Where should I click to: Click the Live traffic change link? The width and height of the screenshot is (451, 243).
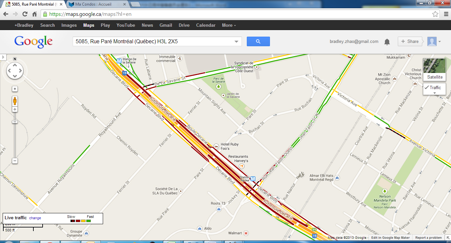coord(35,218)
